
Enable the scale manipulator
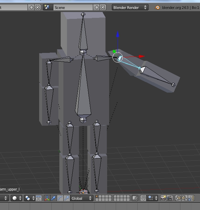coord(67,198)
